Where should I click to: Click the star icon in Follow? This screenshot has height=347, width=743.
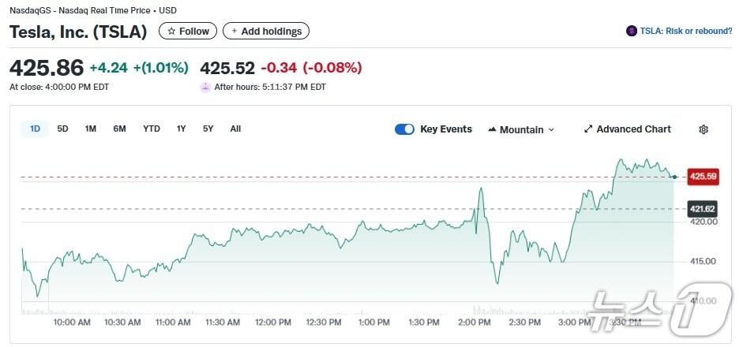point(171,32)
